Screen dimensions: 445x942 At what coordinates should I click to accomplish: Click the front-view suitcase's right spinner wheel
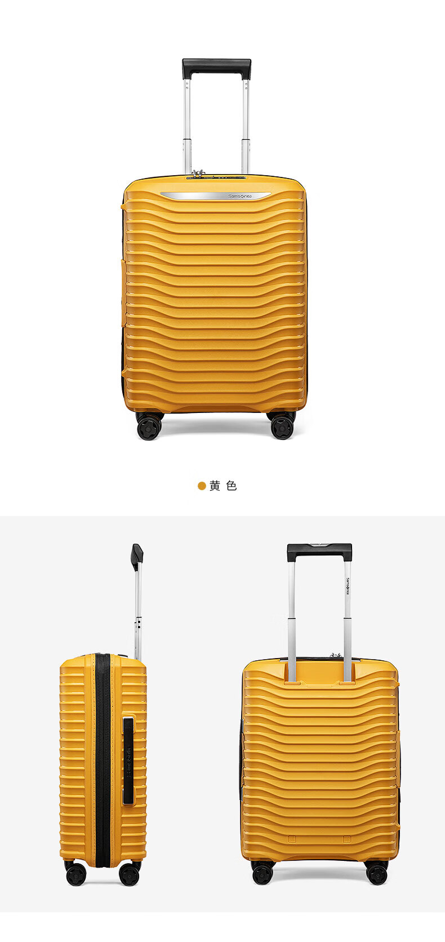[282, 425]
